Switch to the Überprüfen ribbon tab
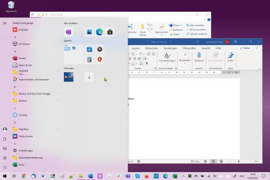Screen dimensions: 270x180 (189, 48)
